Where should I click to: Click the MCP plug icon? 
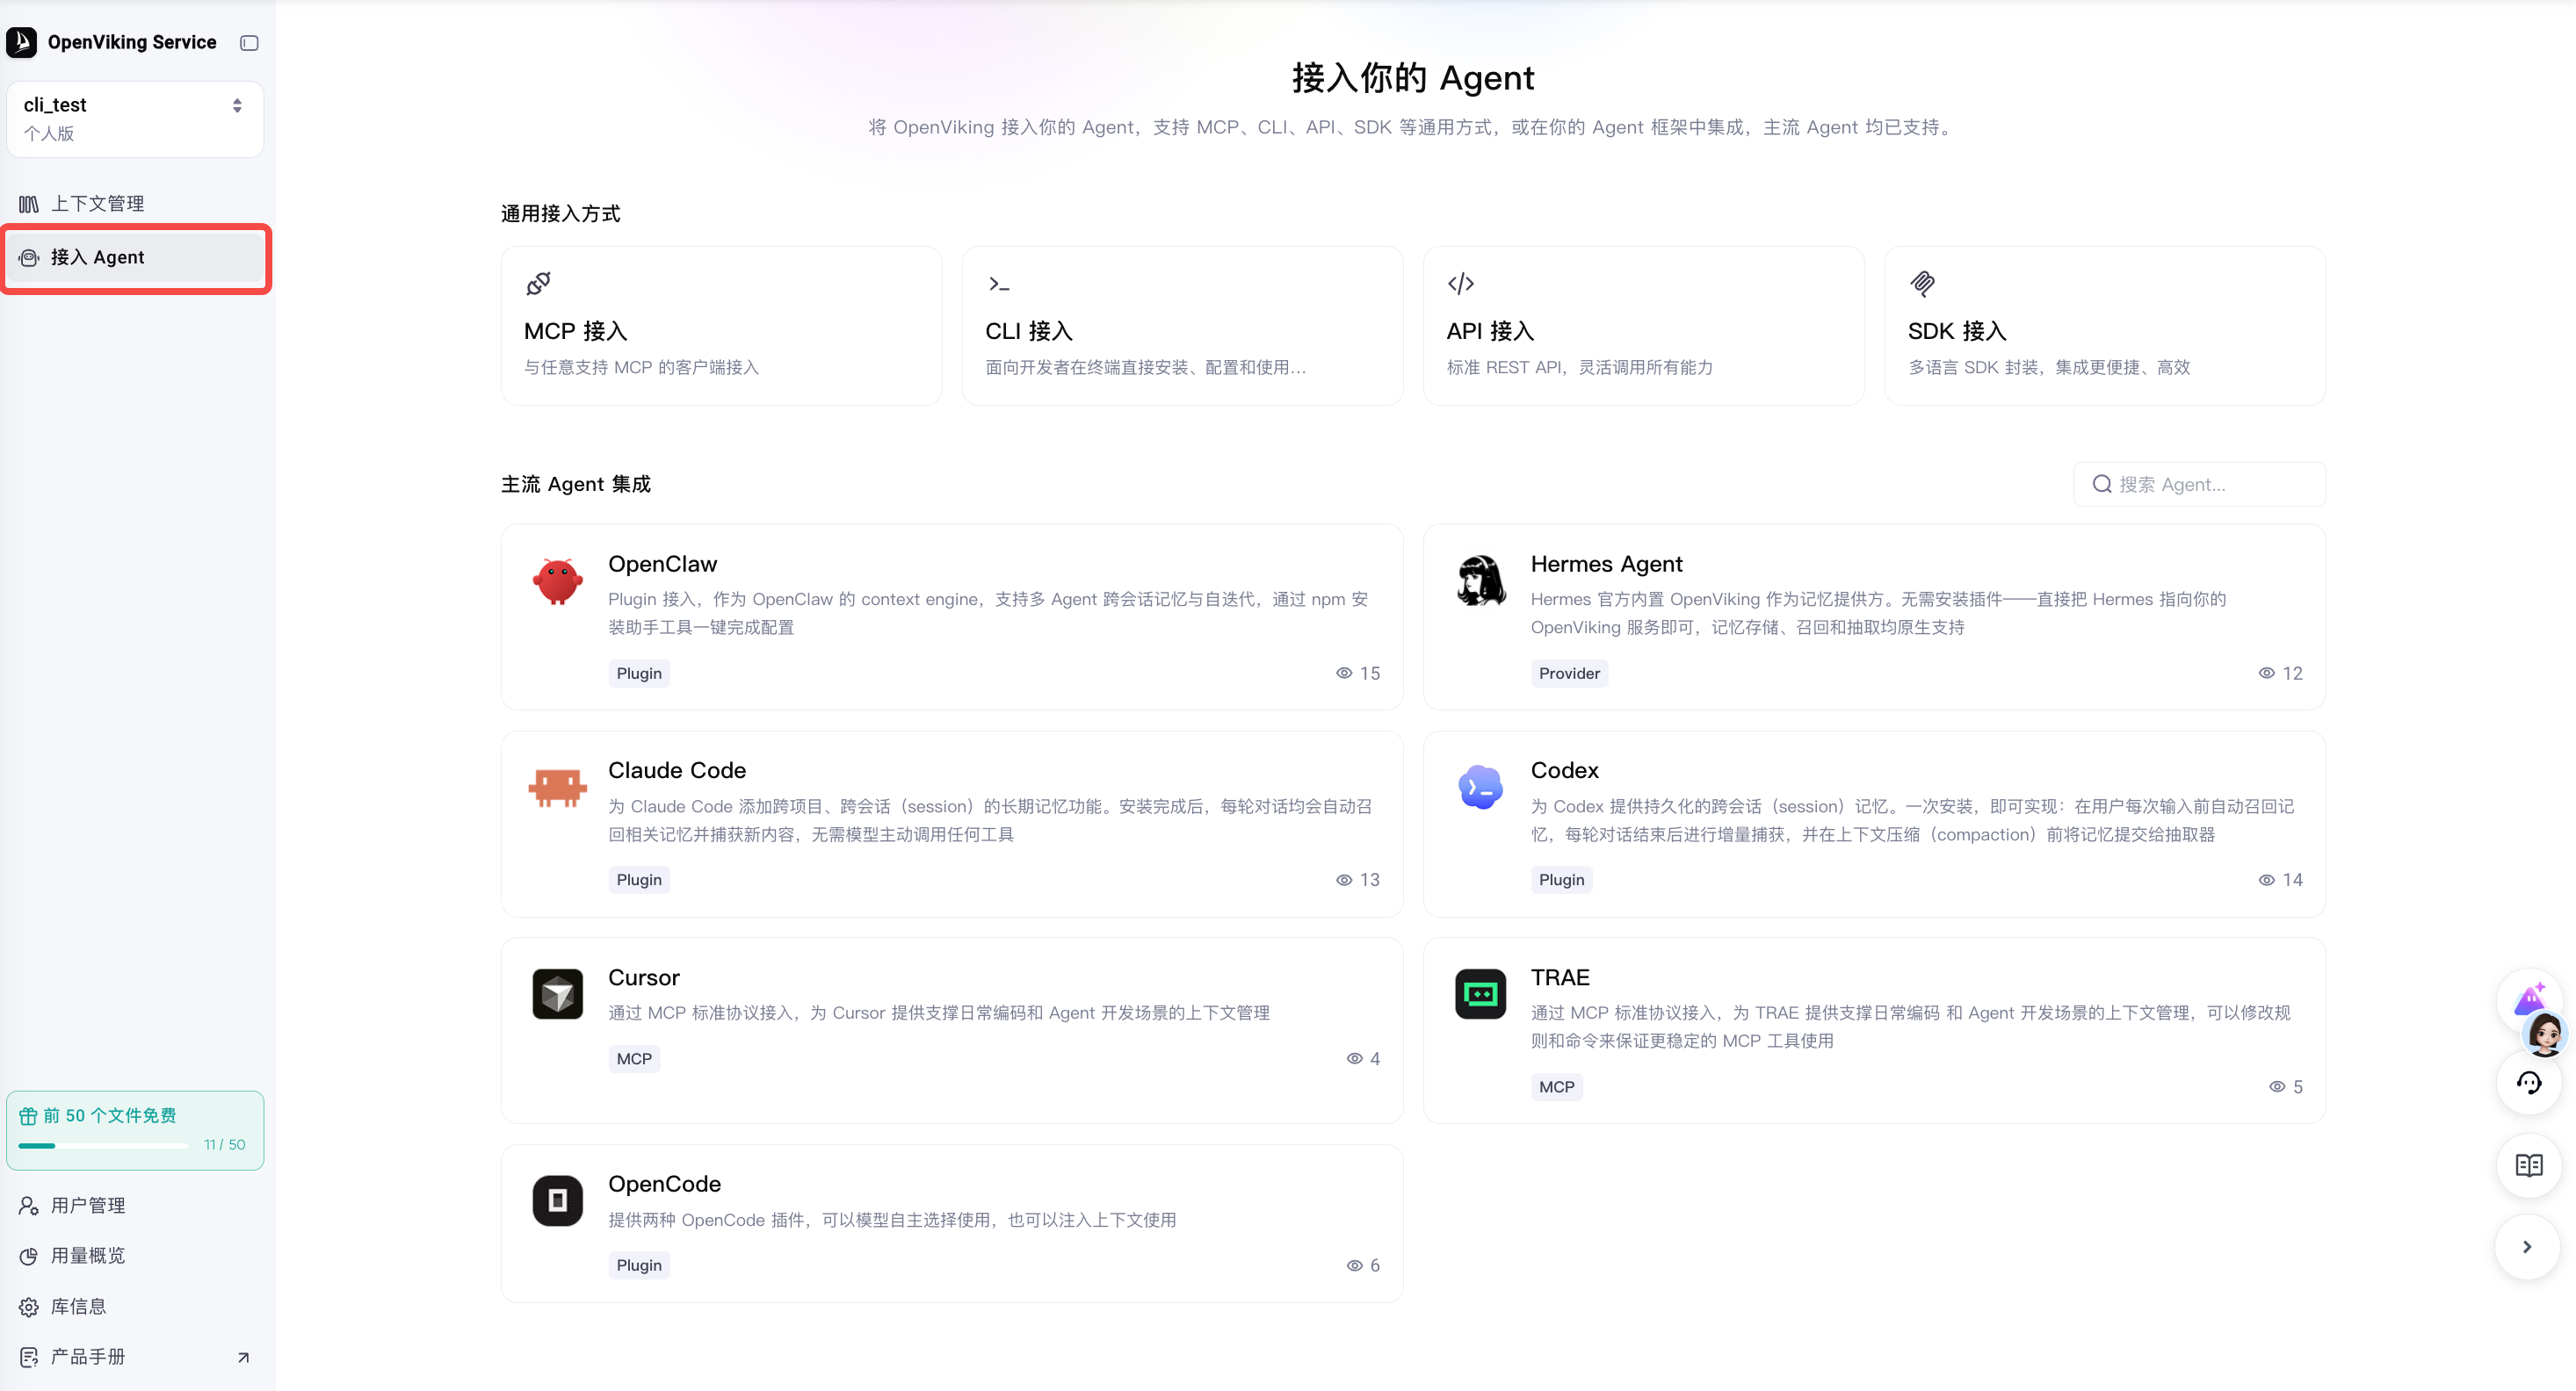538,284
